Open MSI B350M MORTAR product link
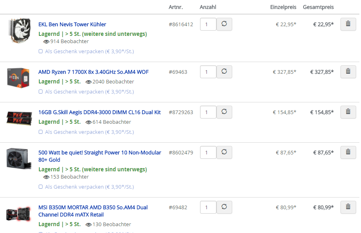 93,211
